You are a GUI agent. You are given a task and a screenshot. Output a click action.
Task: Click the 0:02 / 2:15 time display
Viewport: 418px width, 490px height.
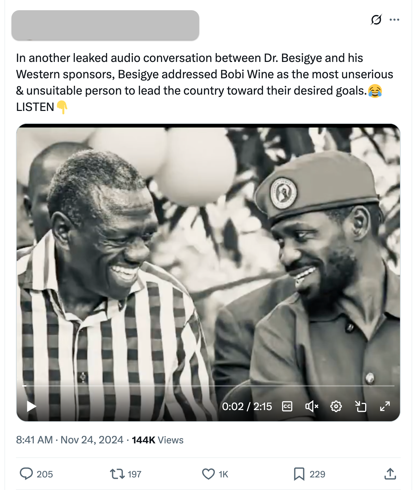[247, 406]
